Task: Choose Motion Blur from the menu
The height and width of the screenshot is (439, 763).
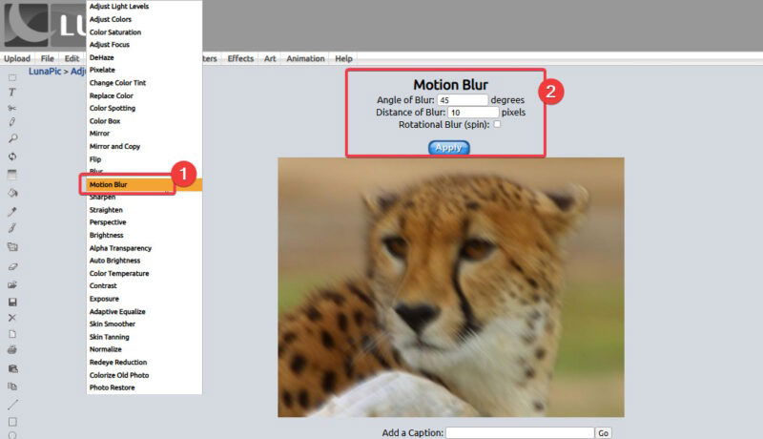Action: pos(108,184)
